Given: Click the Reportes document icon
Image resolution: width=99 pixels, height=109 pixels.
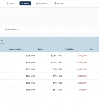Looking at the screenshot, I should pos(55,3).
